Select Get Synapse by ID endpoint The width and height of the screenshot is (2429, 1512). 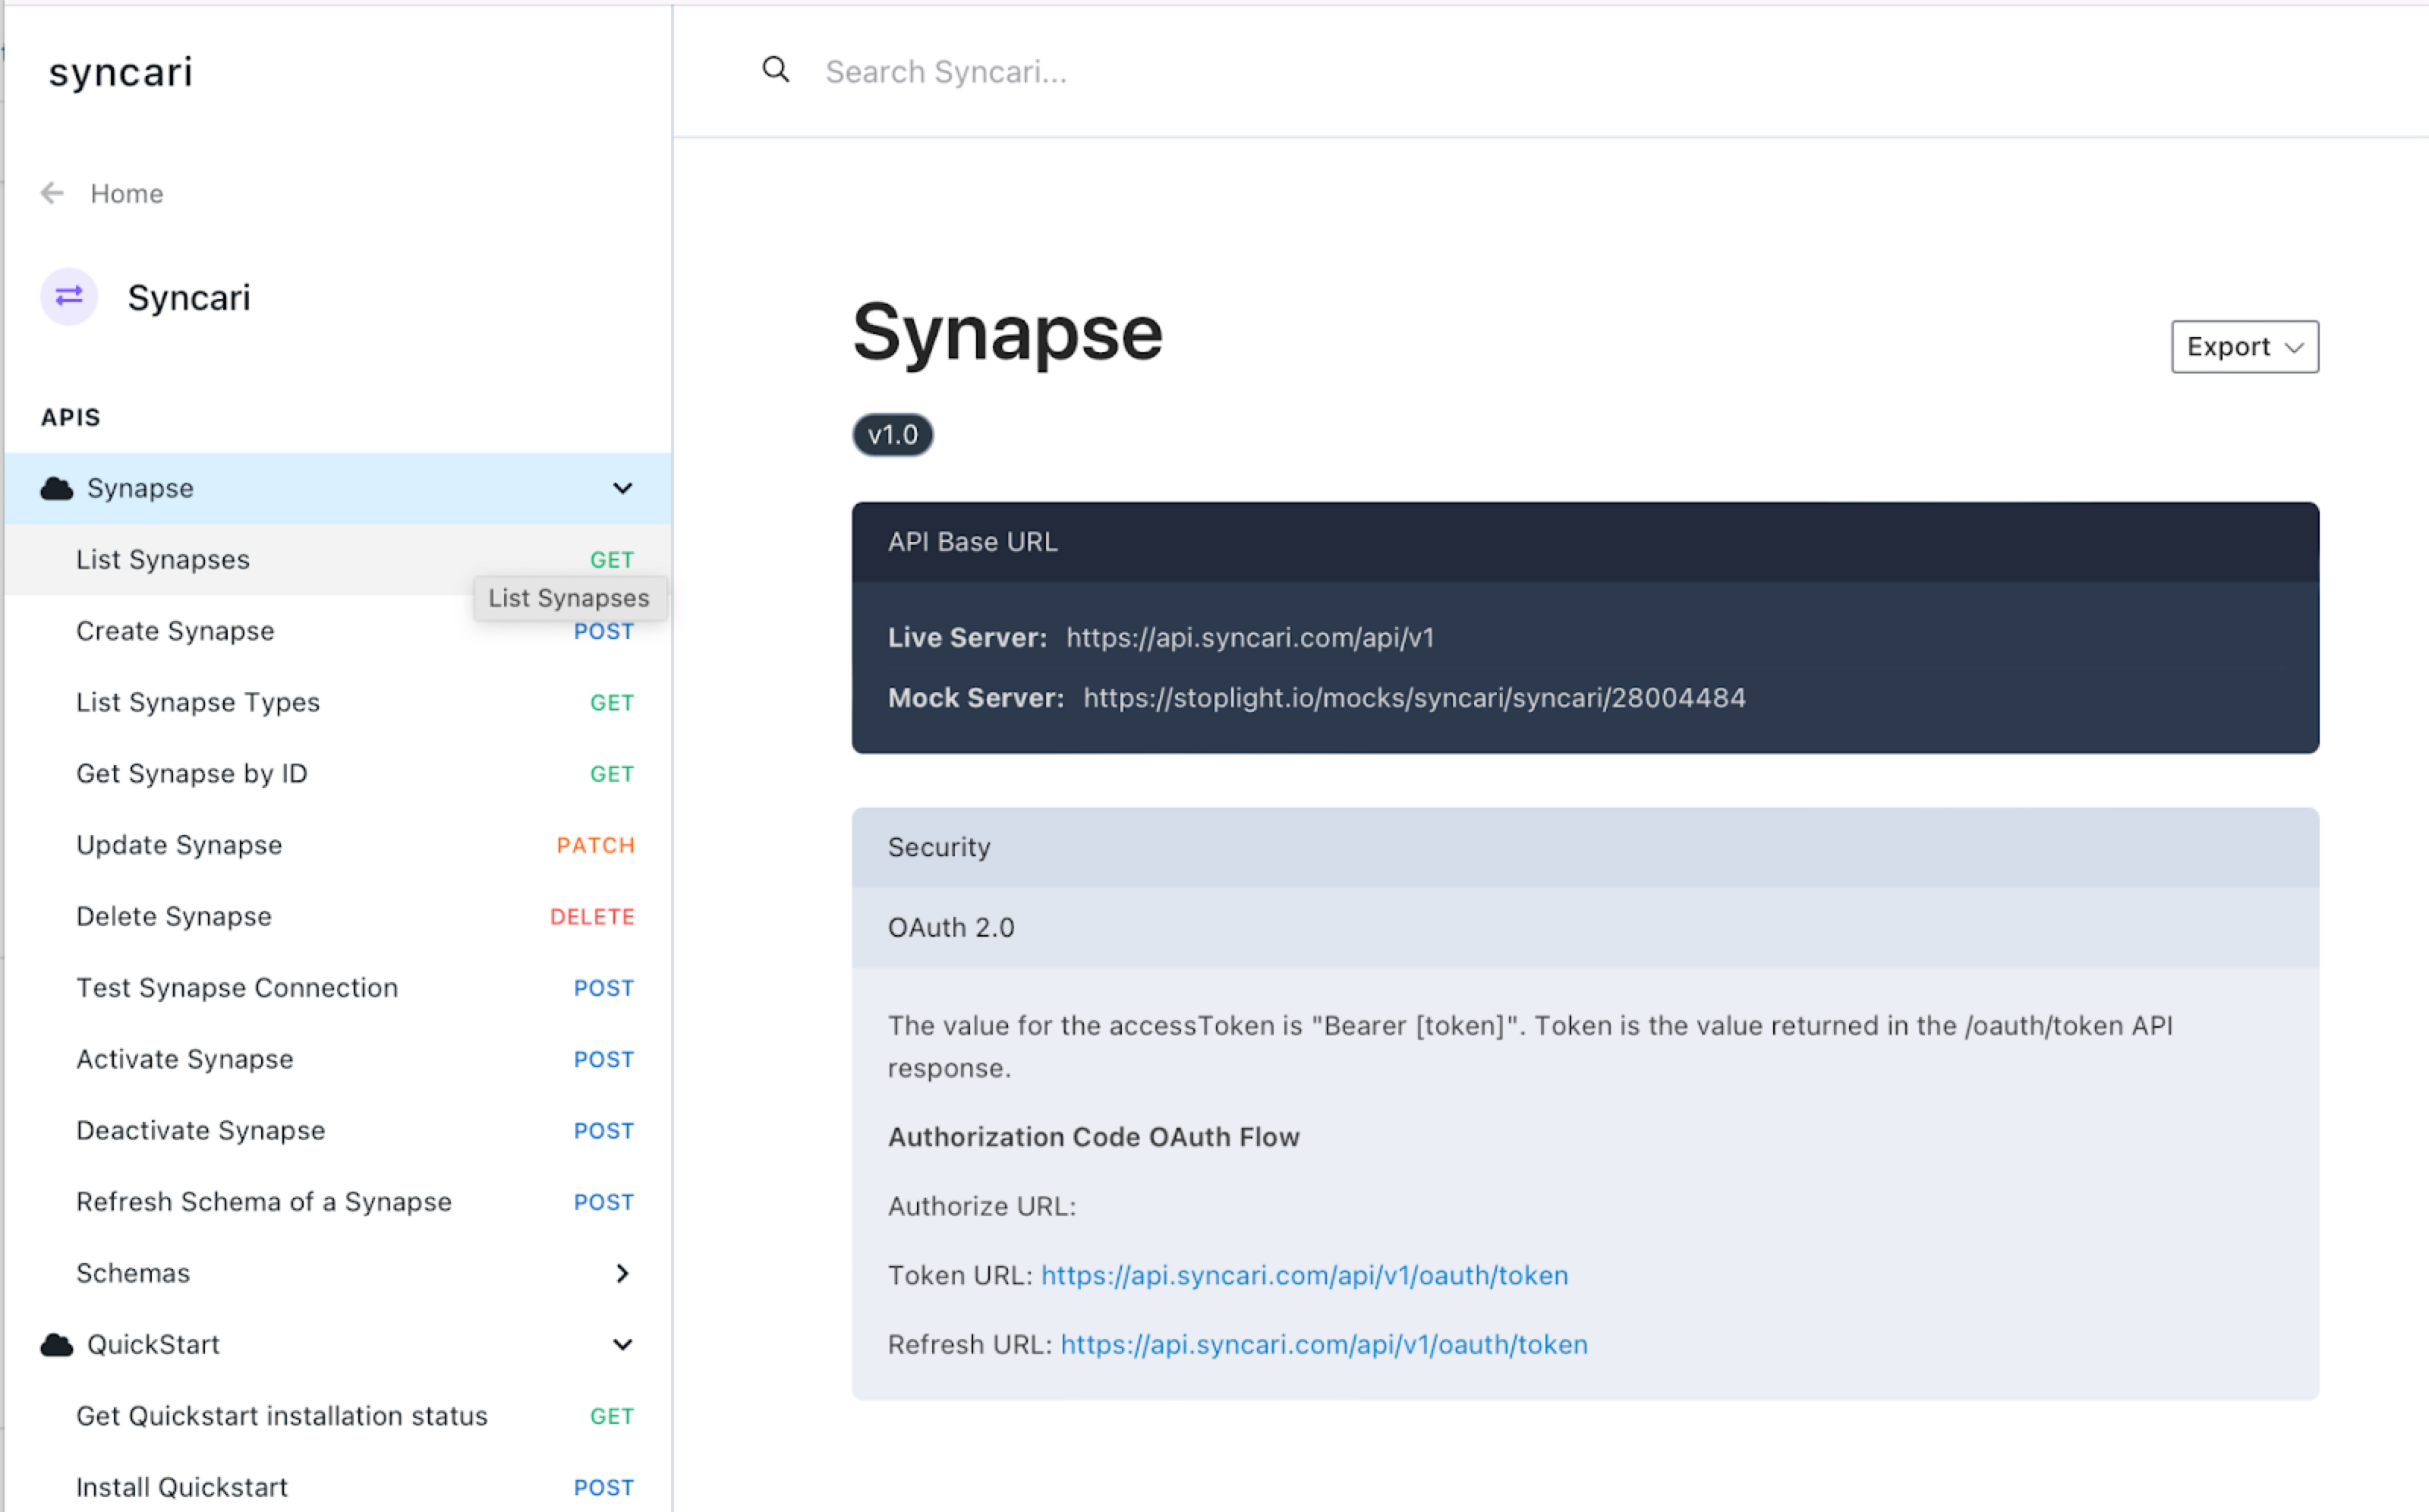[x=338, y=774]
